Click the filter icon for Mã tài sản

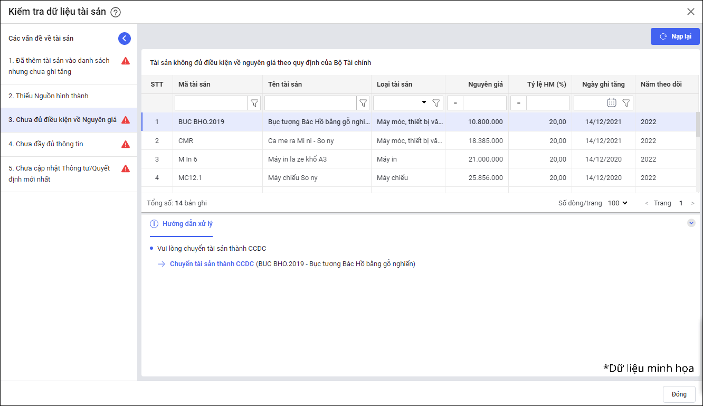coord(254,103)
